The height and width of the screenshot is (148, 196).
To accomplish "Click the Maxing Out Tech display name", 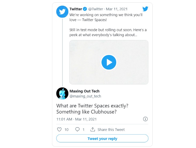I will pos(84,91).
